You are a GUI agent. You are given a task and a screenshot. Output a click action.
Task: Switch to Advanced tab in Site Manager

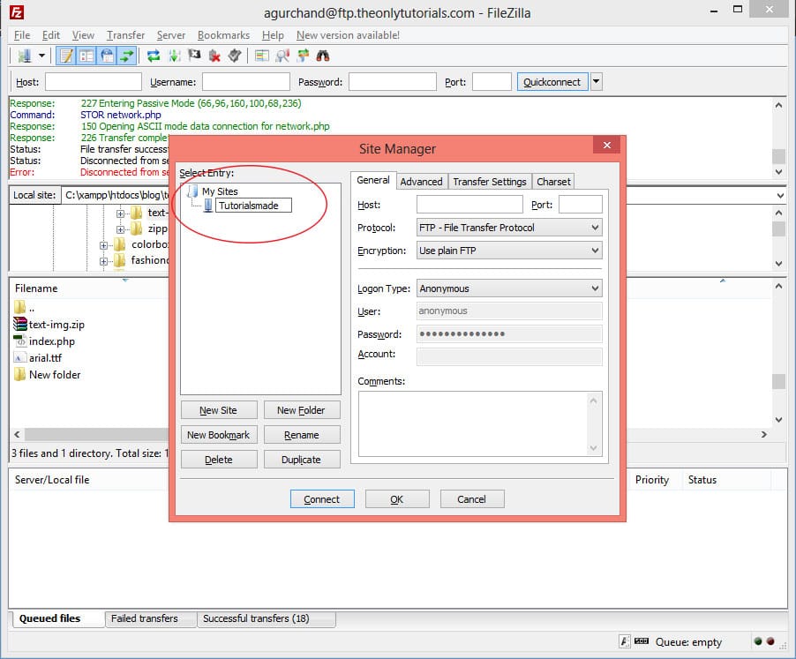coord(421,182)
